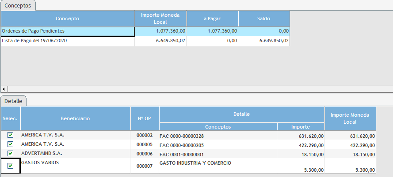Click the Beneficiario column header
Viewport: 393px width, 177px height.
[76, 118]
